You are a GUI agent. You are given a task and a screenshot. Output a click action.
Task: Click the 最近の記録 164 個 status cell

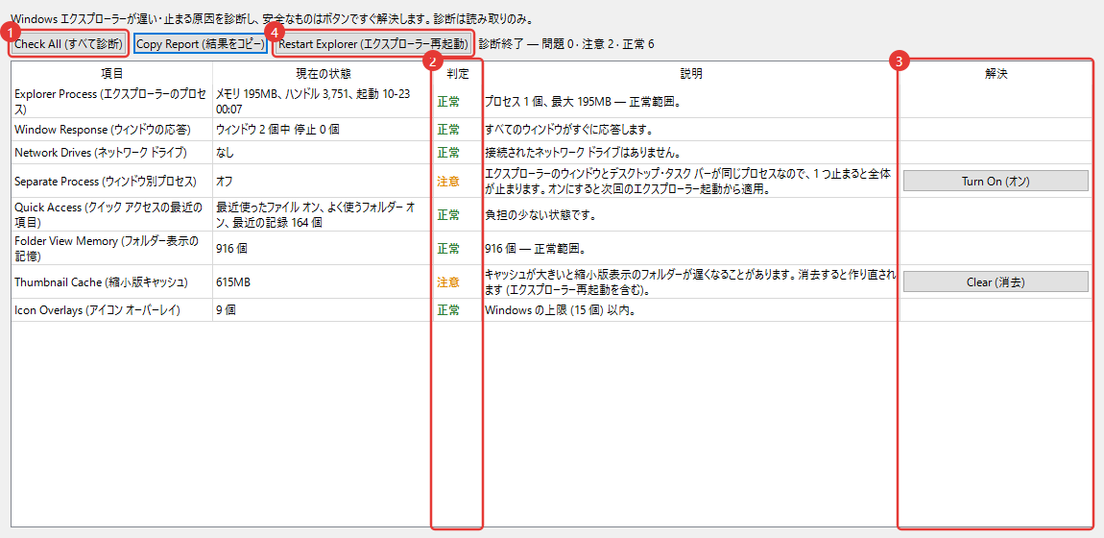tap(324, 215)
